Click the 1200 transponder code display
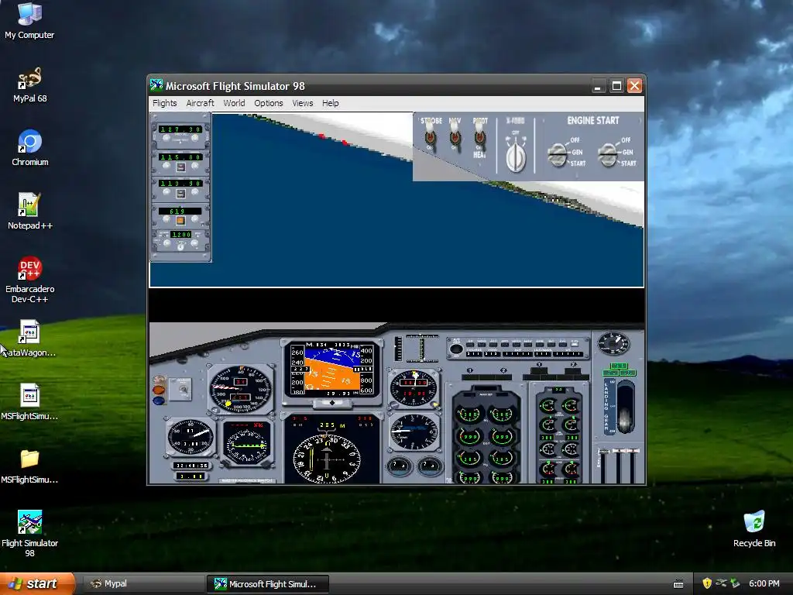This screenshot has height=595, width=793. coord(181,235)
